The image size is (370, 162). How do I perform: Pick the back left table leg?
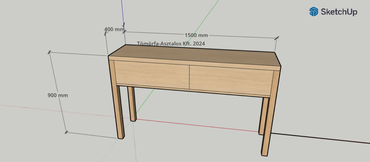click(132, 104)
